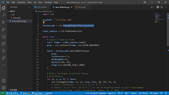169x95 pixels.
Task: Split the editor to the right
Action: pyautogui.click(x=162, y=7)
